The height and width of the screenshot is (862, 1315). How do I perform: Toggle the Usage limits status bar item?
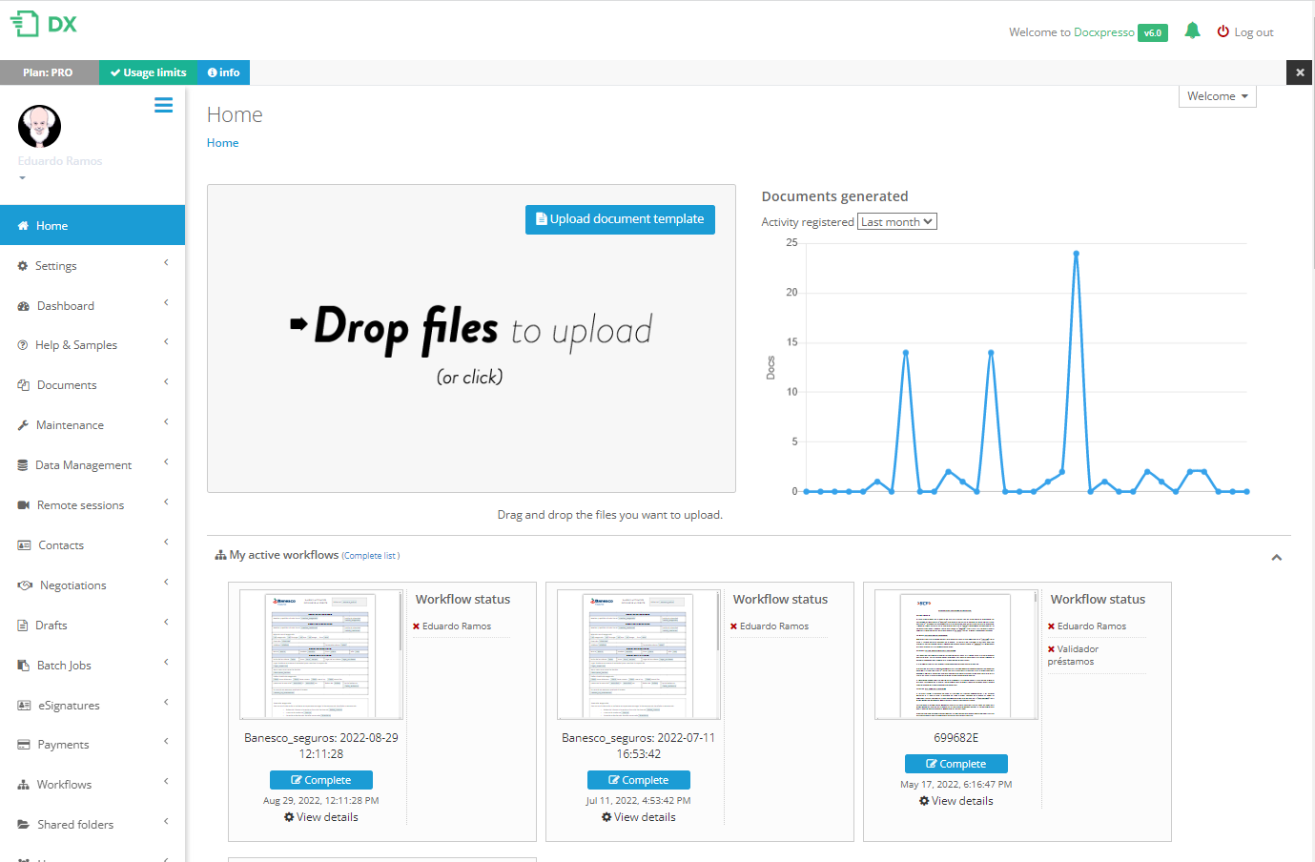tap(147, 72)
